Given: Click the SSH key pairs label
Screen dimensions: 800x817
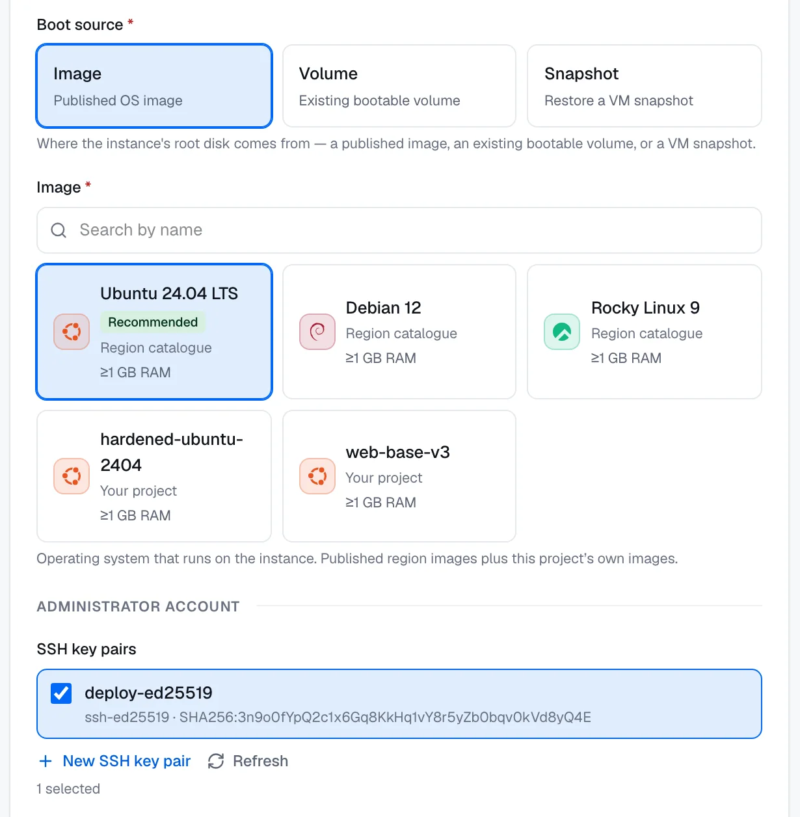Looking at the screenshot, I should tap(87, 649).
